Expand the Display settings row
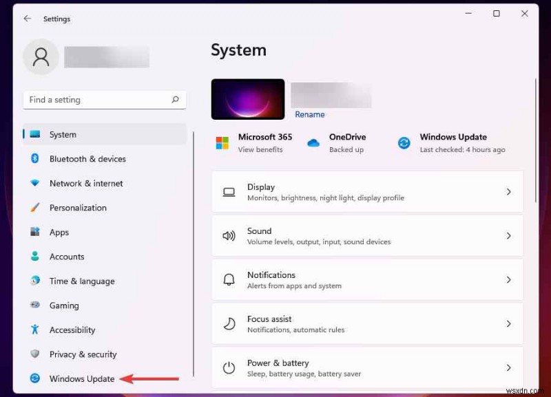The height and width of the screenshot is (397, 551). tap(509, 192)
